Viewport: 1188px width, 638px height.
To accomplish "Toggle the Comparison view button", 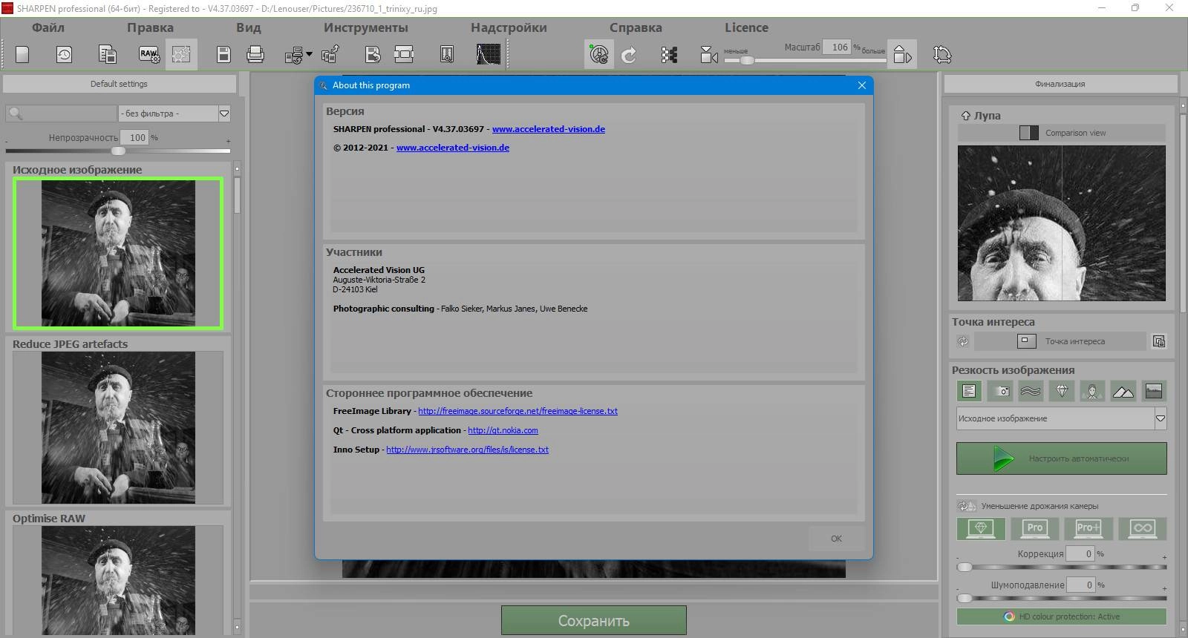I will tap(1061, 133).
